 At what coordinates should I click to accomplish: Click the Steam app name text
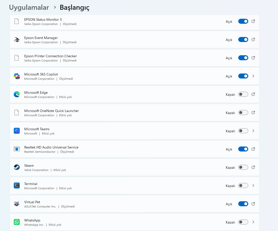(x=29, y=165)
